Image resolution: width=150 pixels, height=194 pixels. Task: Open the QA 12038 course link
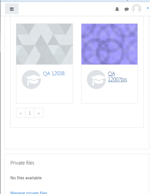[x=54, y=74]
